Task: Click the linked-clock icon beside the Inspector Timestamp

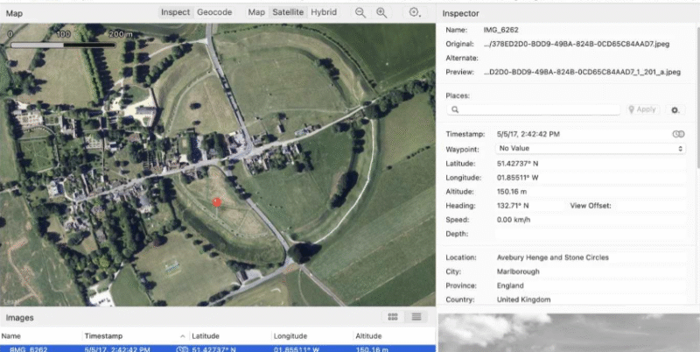Action: coord(679,134)
